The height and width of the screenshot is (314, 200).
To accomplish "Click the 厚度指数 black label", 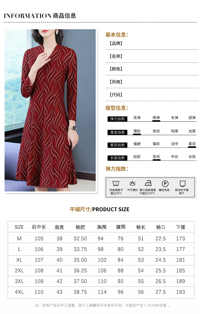I will pos(117,132).
